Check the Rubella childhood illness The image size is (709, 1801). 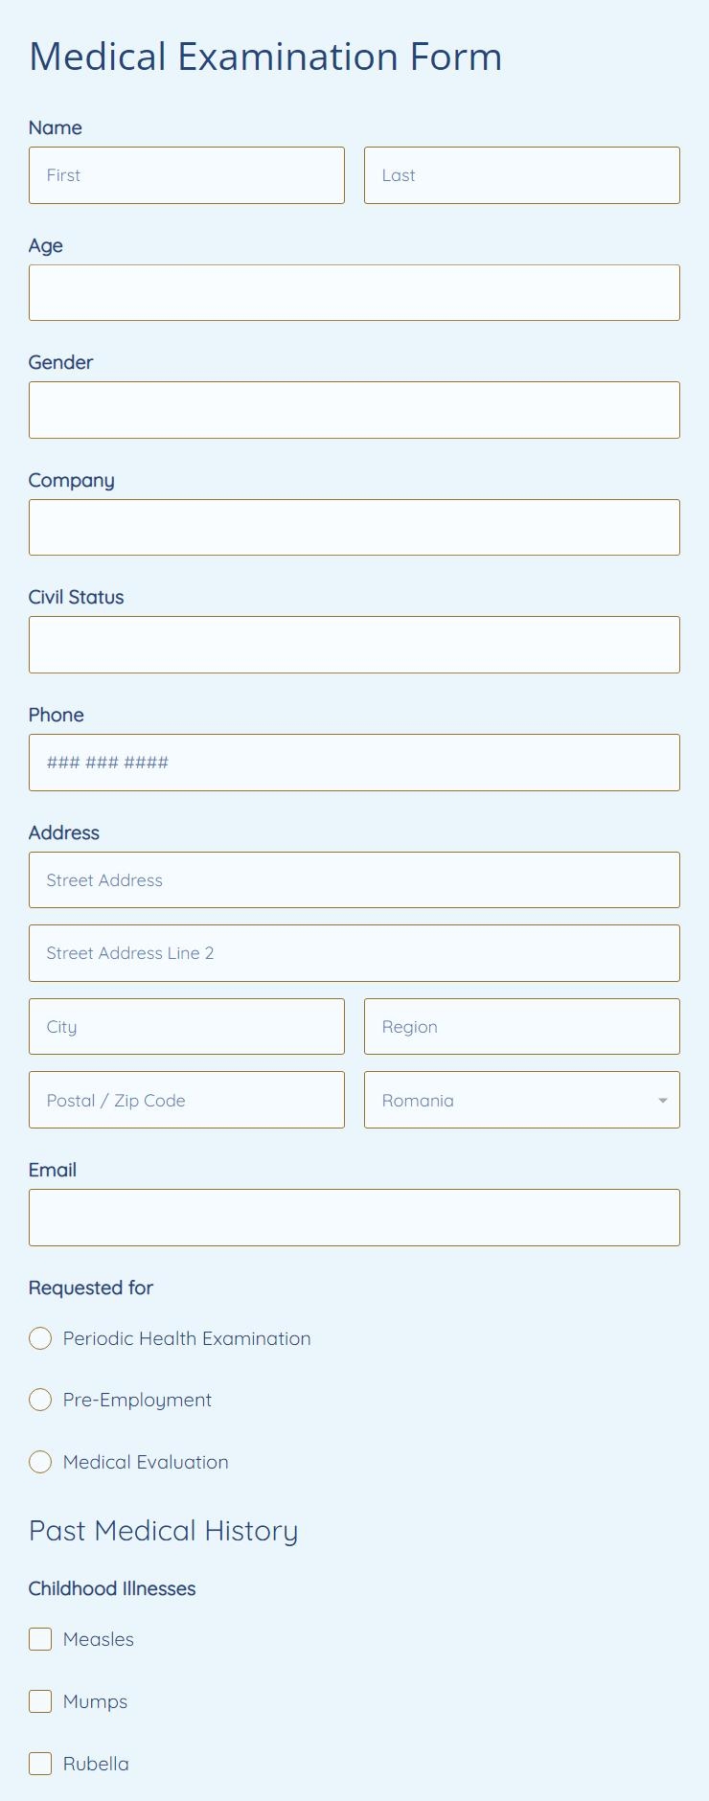(39, 1763)
